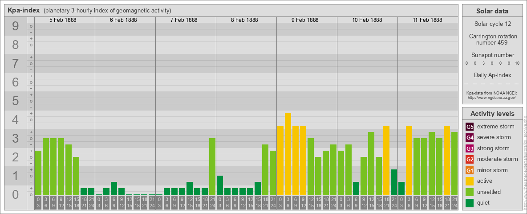527x214 pixels.
Task: Click the '12 15' time label under 8 Feb
Action: [x=250, y=203]
